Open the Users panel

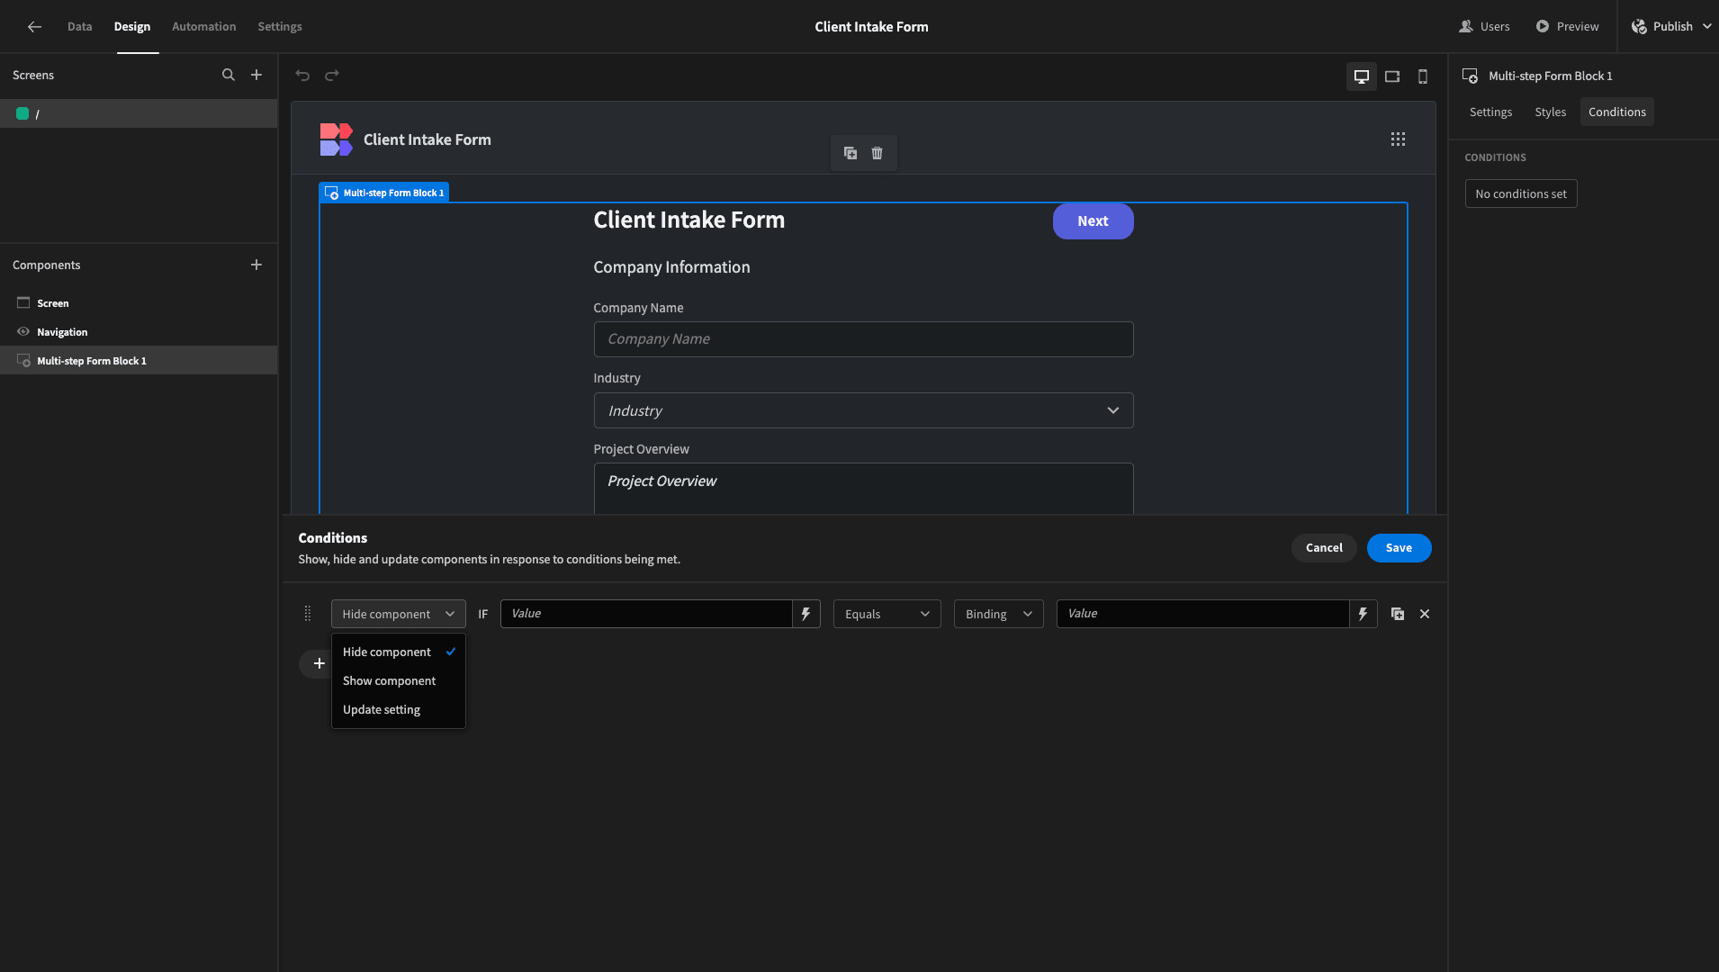[x=1484, y=27]
